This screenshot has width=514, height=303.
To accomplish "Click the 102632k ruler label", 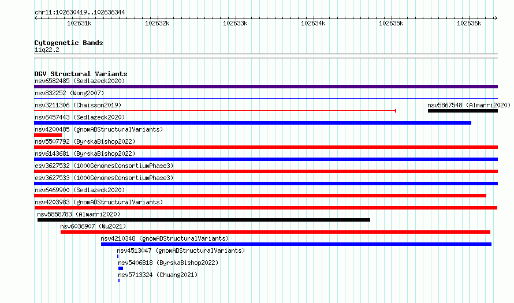I will click(x=157, y=23).
